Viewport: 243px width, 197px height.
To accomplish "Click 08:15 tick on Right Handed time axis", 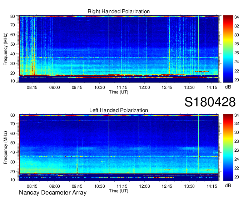I will [32, 87].
